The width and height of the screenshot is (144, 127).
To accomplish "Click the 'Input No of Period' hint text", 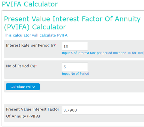I will coord(76,74).
